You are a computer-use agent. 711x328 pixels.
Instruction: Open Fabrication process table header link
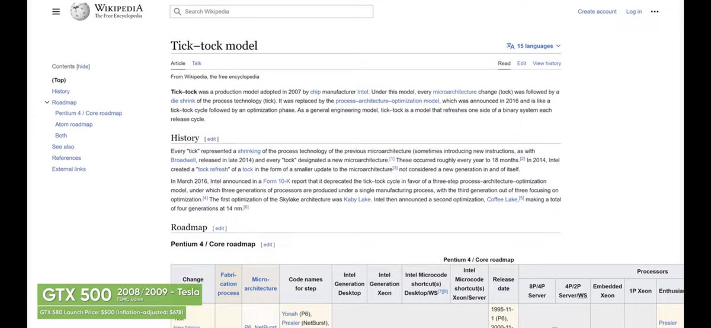pyautogui.click(x=228, y=284)
